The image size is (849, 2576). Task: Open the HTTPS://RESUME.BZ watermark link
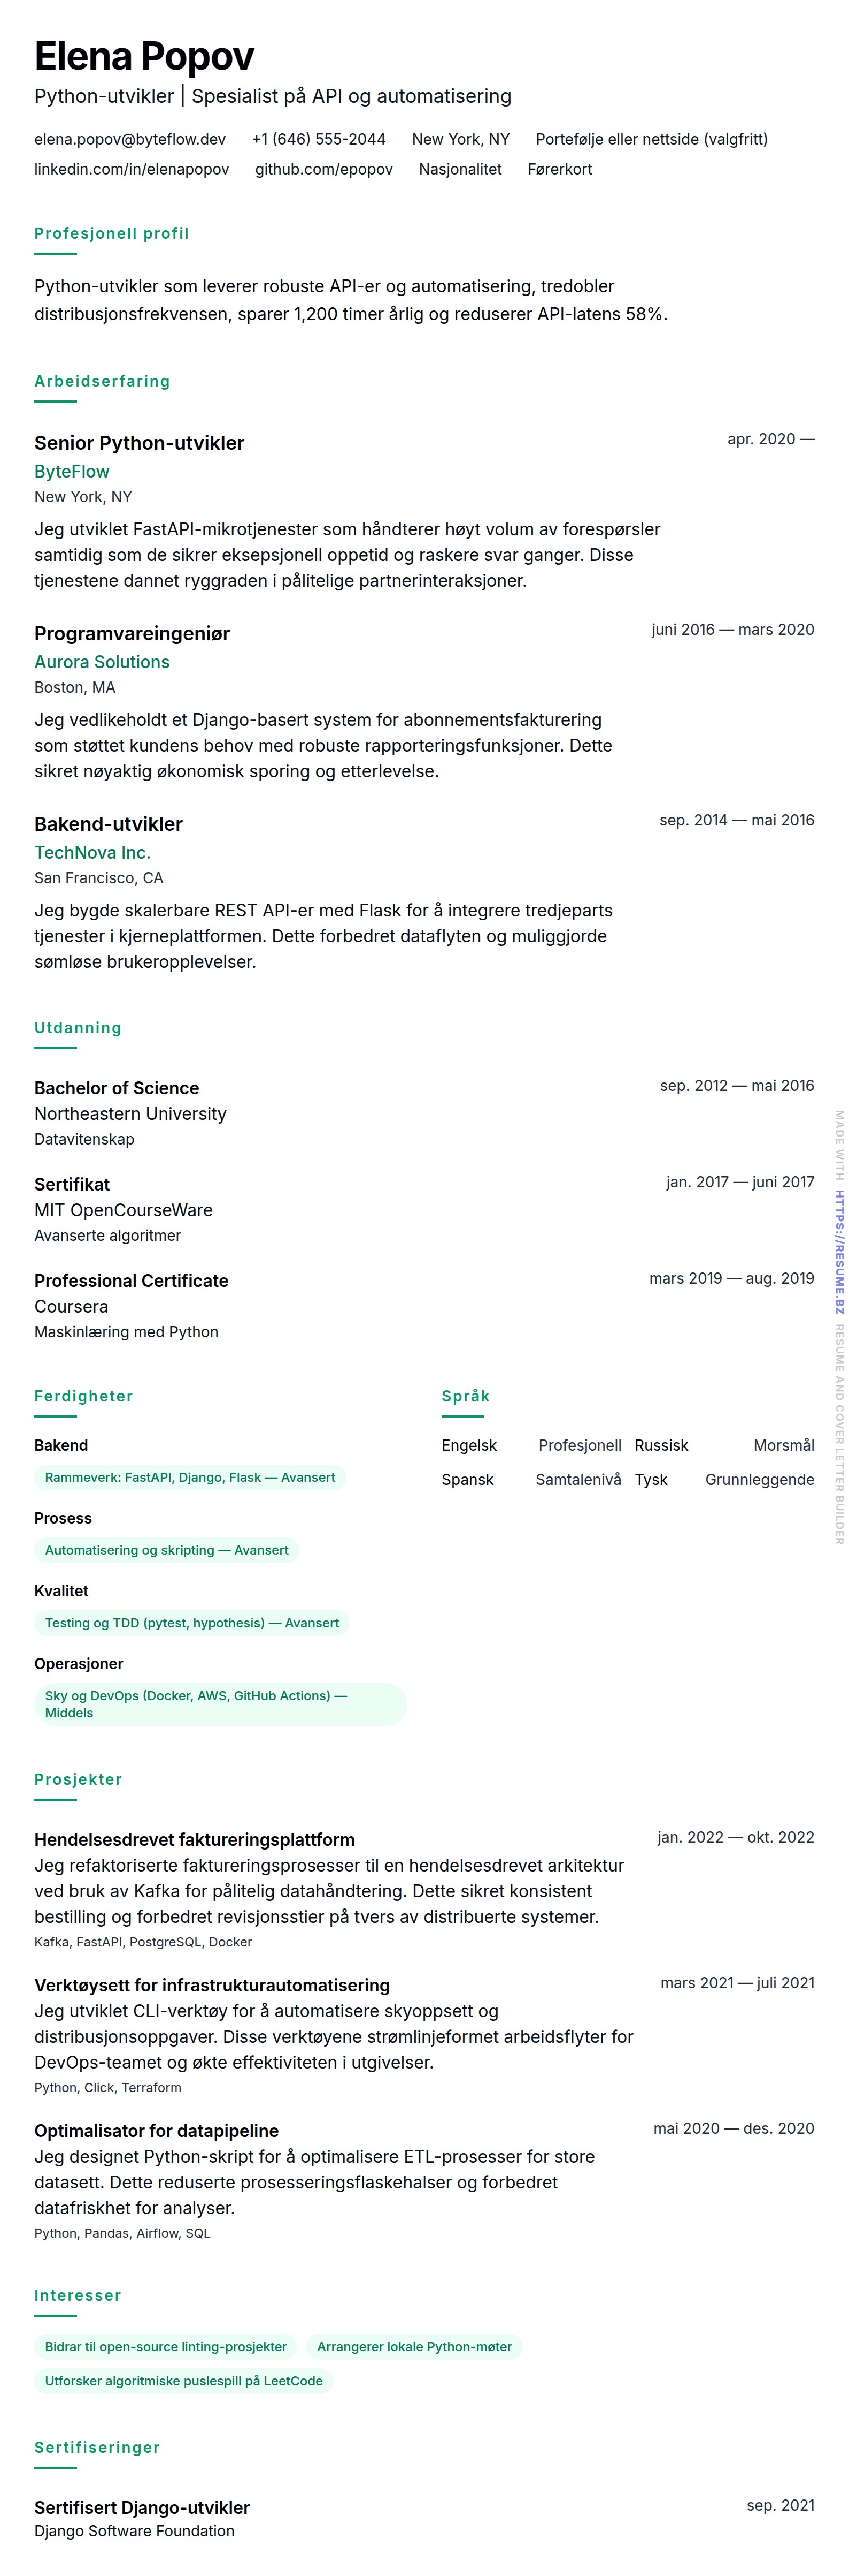click(839, 1252)
